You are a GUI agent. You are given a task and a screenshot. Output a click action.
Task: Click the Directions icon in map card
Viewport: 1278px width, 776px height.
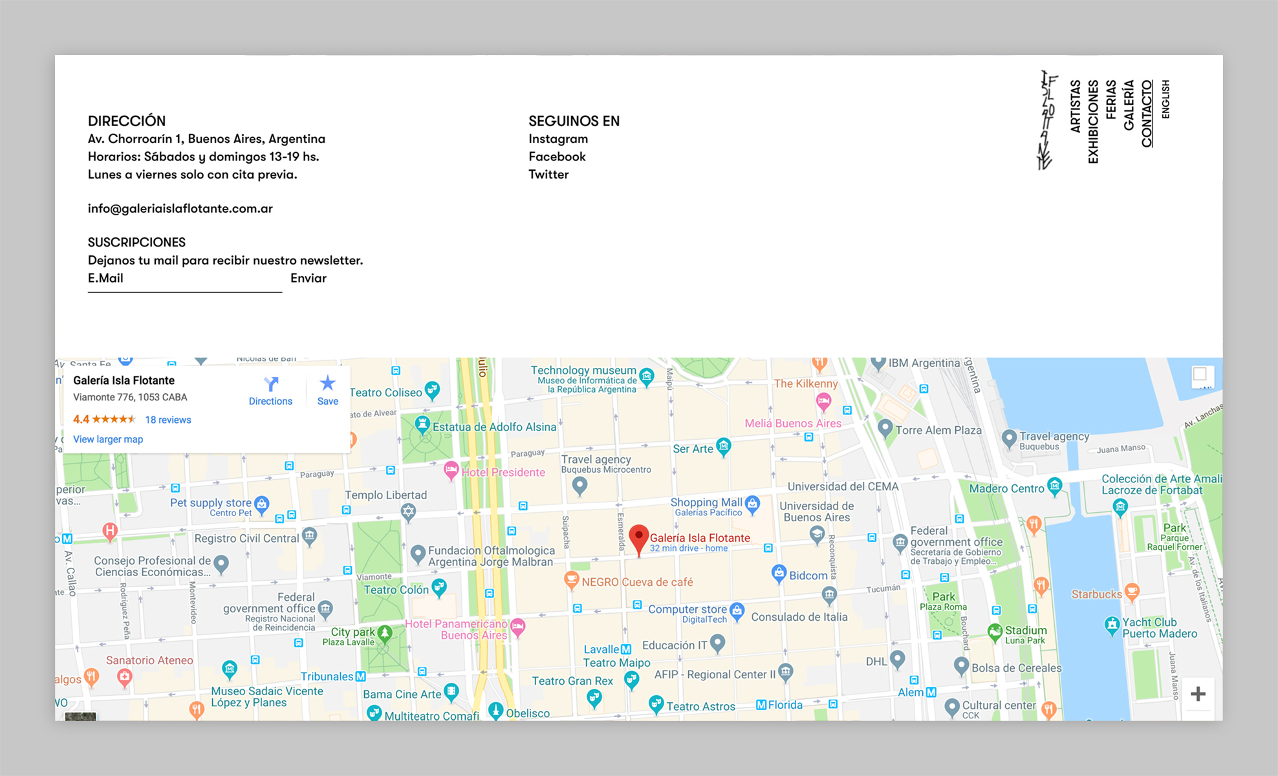click(x=271, y=384)
